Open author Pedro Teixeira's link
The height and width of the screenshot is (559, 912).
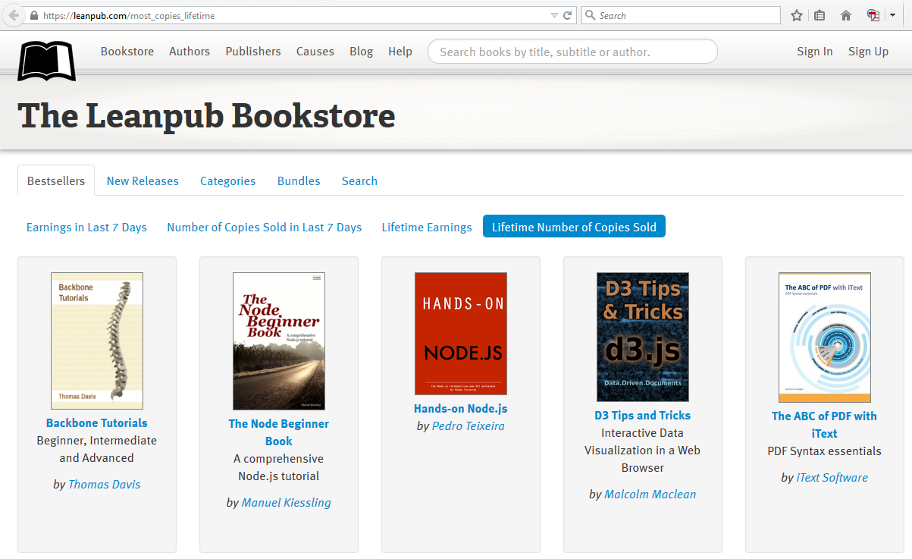[468, 426]
